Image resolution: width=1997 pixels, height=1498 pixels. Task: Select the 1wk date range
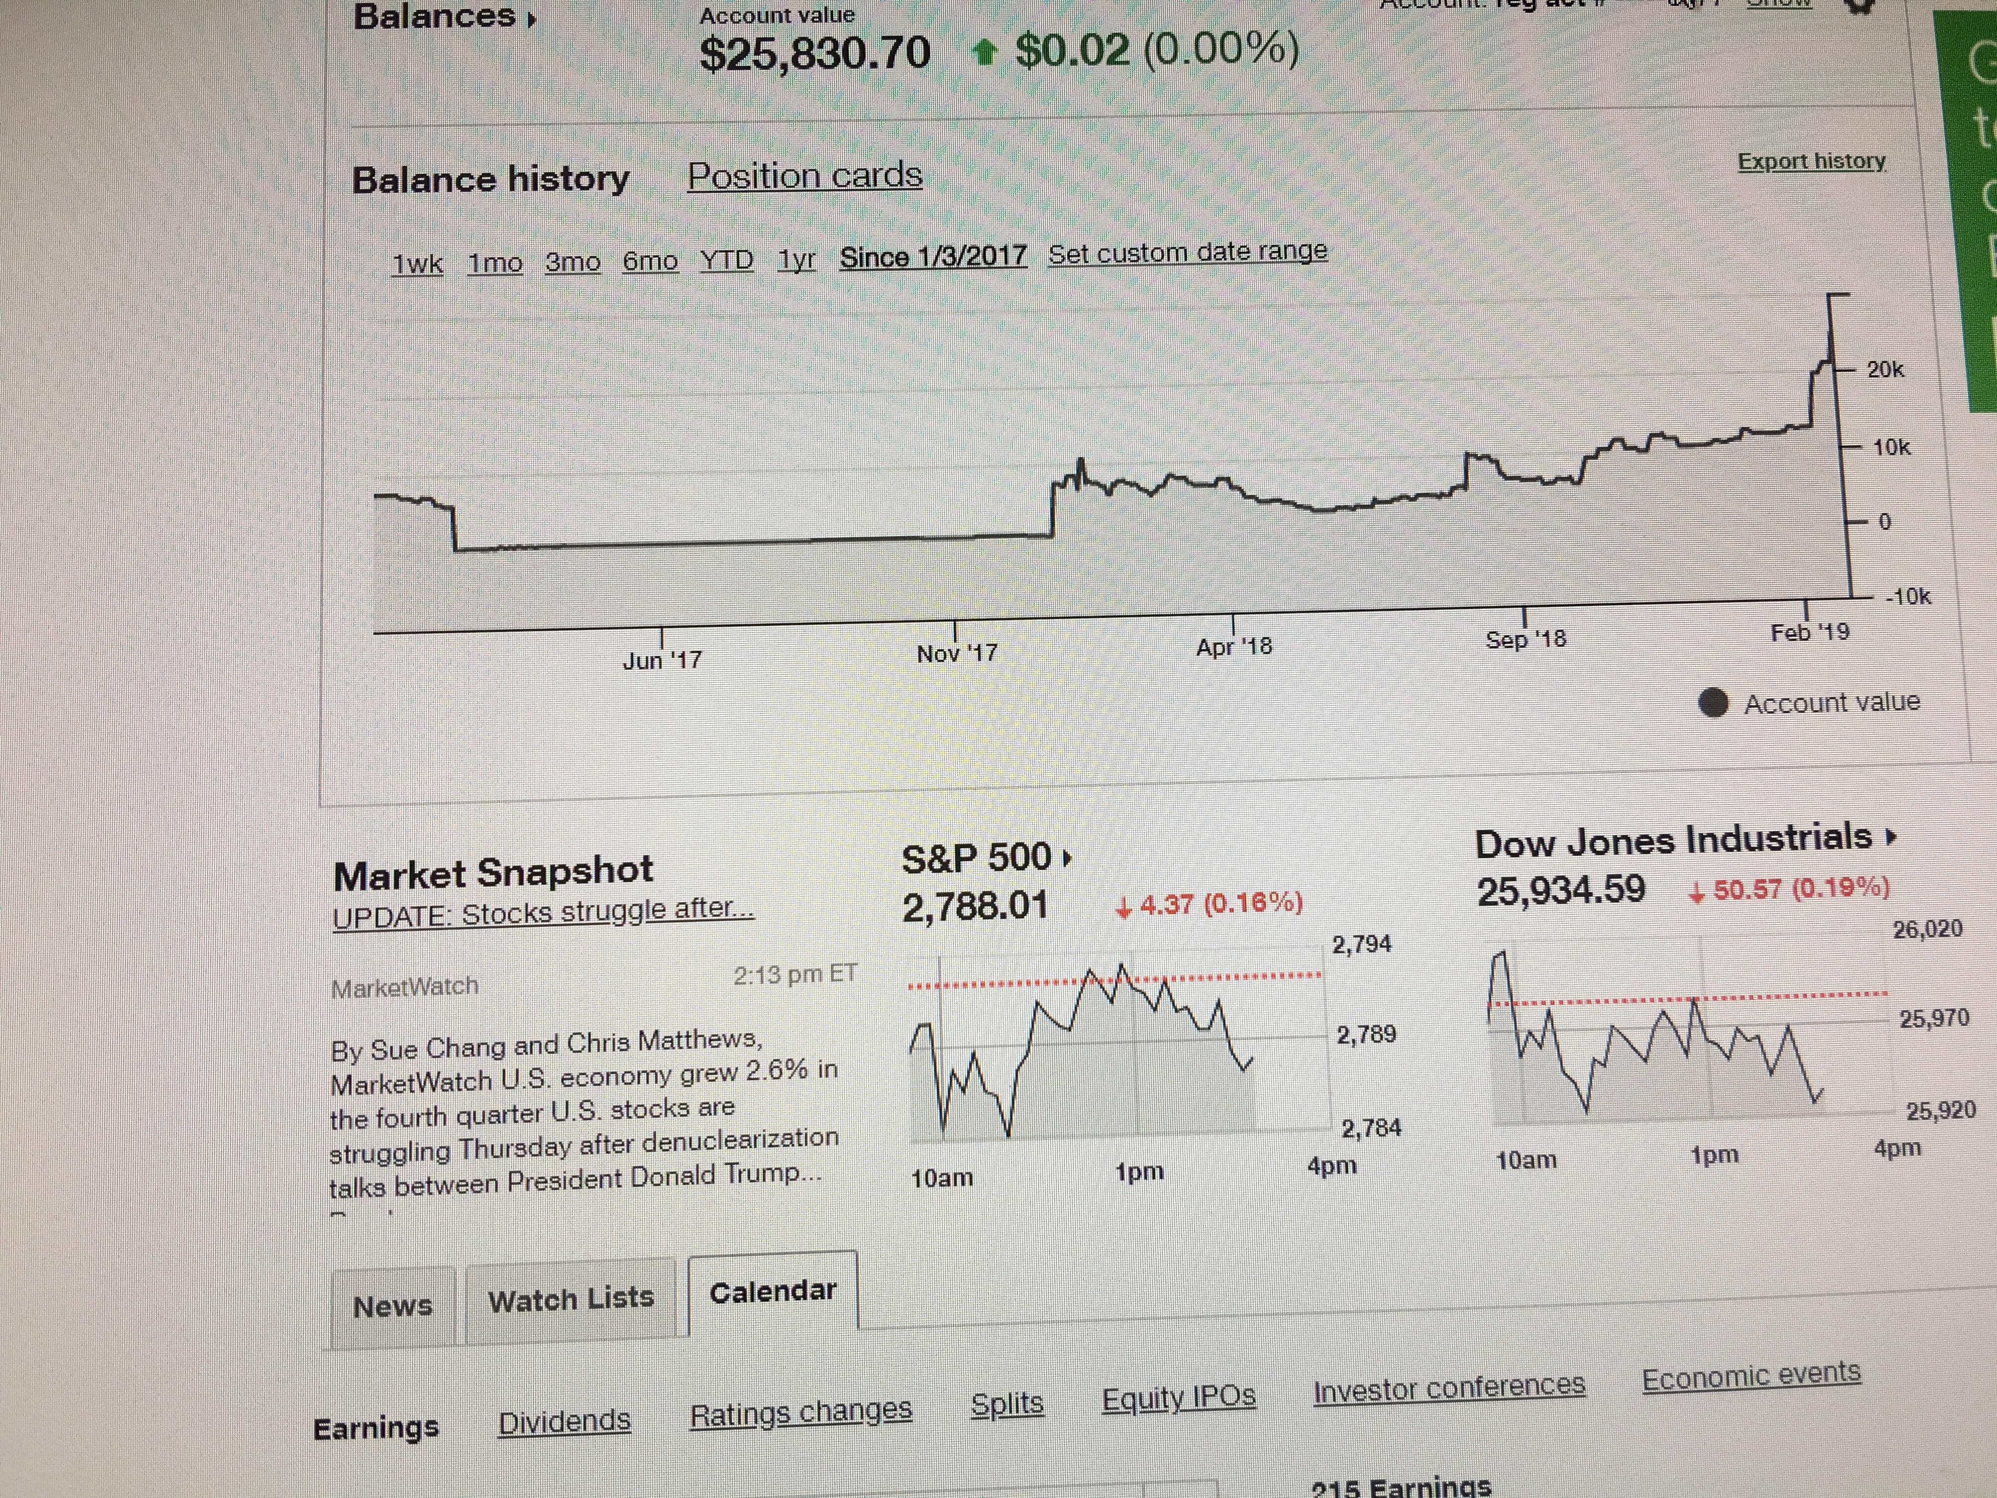[x=417, y=264]
